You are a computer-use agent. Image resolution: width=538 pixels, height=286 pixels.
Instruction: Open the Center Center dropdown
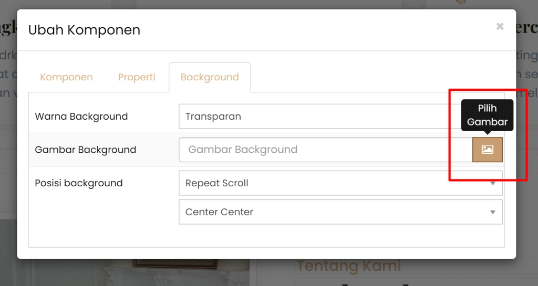336,212
